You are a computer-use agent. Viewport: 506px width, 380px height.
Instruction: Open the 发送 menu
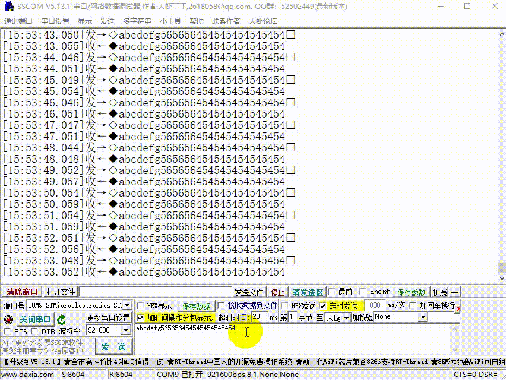pyautogui.click(x=107, y=21)
